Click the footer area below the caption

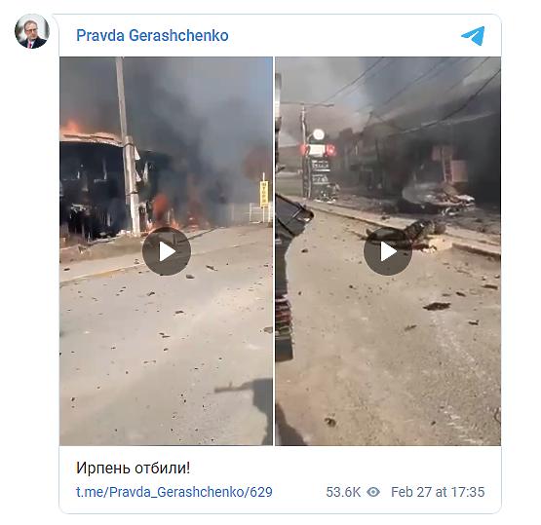point(280,507)
